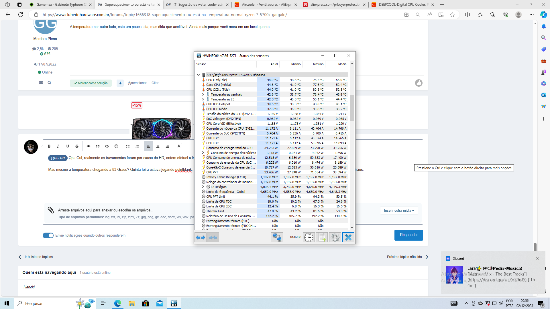Dismiss the Discord notification
The height and width of the screenshot is (309, 550).
537,258
